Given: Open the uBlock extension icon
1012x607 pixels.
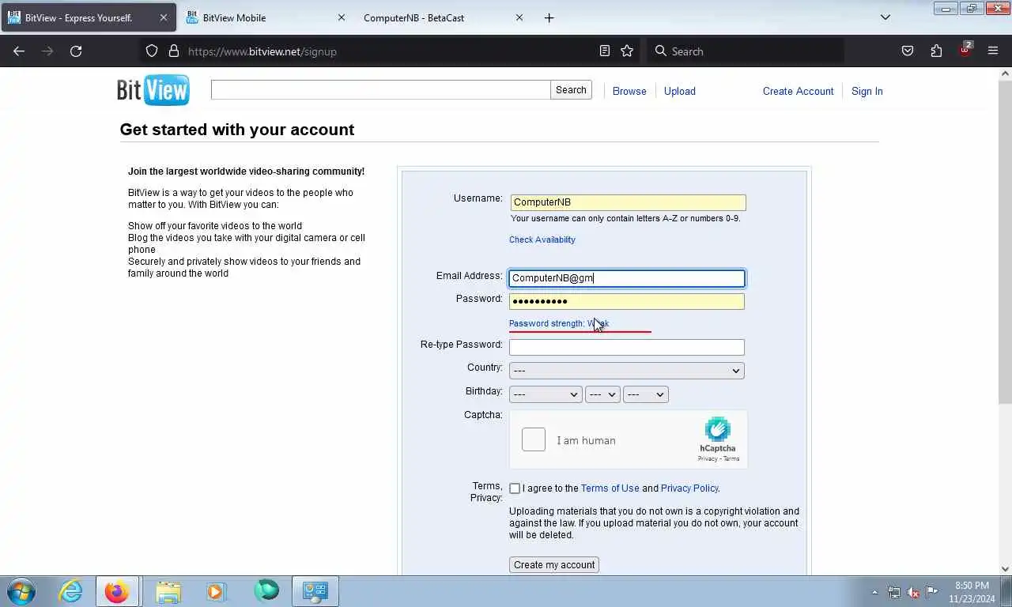Looking at the screenshot, I should point(965,50).
